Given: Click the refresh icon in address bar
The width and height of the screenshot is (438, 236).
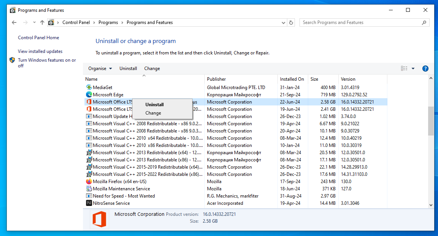Looking at the screenshot, I should [291, 22].
